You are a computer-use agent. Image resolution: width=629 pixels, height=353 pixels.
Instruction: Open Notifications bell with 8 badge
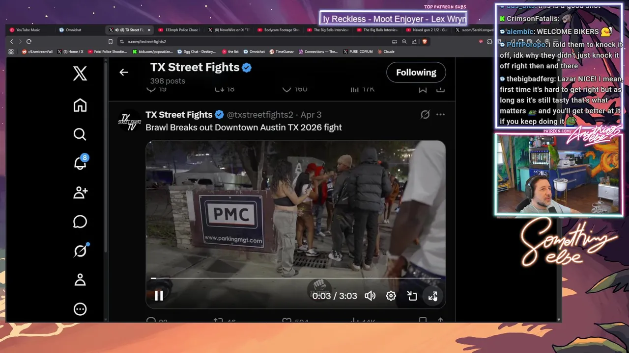(x=80, y=163)
